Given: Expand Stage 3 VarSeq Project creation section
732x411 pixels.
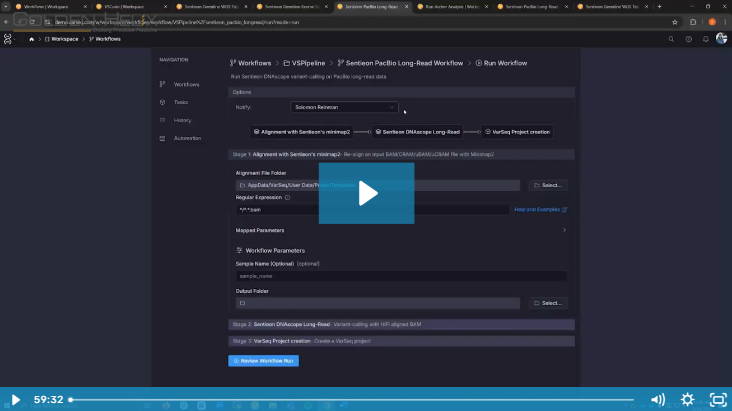Looking at the screenshot, I should tap(402, 341).
